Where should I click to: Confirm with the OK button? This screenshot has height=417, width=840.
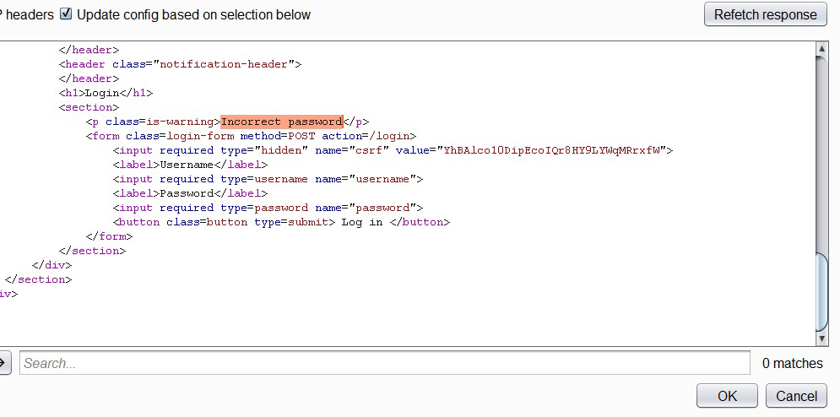click(727, 396)
